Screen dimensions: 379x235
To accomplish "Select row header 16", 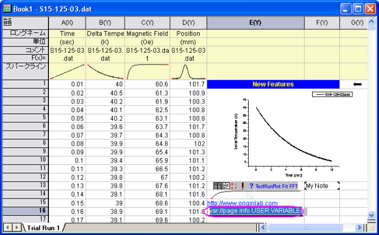I will [x=25, y=211].
